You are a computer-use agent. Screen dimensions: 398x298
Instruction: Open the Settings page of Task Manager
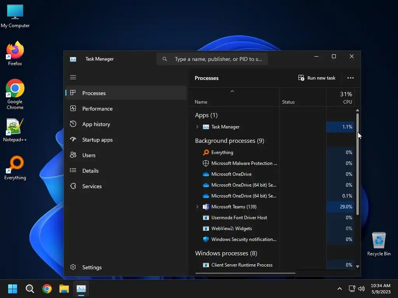pos(126,267)
